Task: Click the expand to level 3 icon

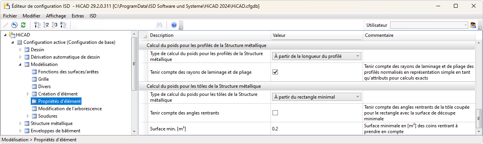Action: tap(55, 25)
